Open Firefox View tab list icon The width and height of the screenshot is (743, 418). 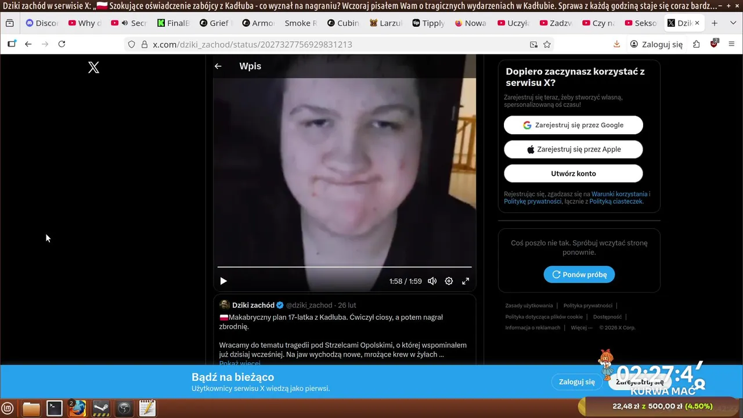pyautogui.click(x=9, y=23)
